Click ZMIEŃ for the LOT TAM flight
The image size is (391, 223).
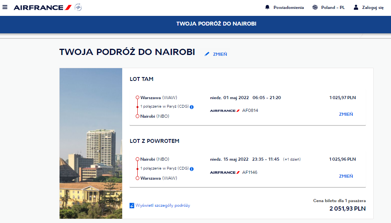click(x=346, y=114)
